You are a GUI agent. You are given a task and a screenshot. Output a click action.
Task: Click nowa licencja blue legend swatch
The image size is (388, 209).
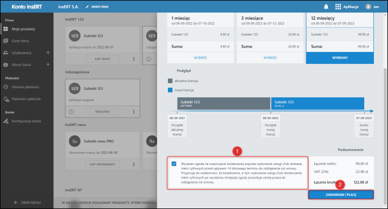170,90
